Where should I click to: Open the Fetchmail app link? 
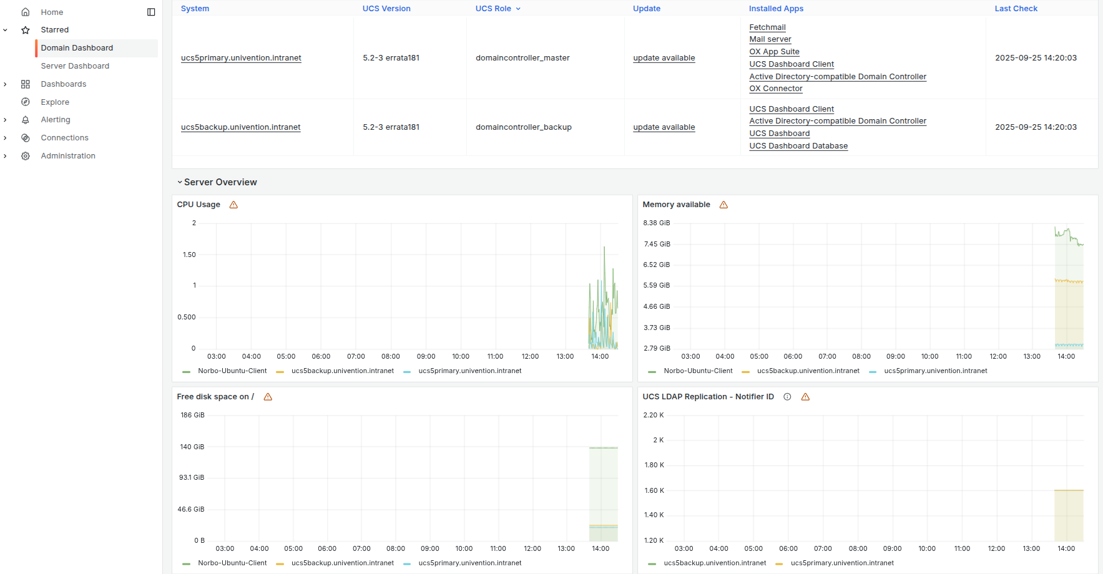point(767,27)
